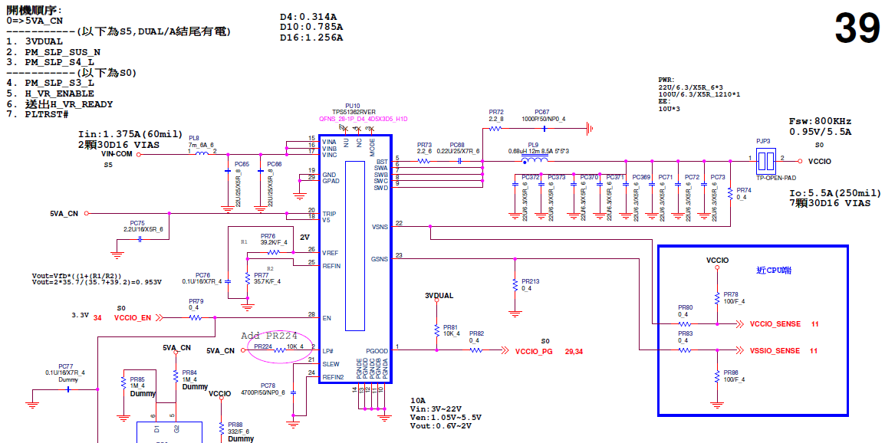Click the PR85 resistor label
Viewport: 885px width, 443px height.
[137, 379]
